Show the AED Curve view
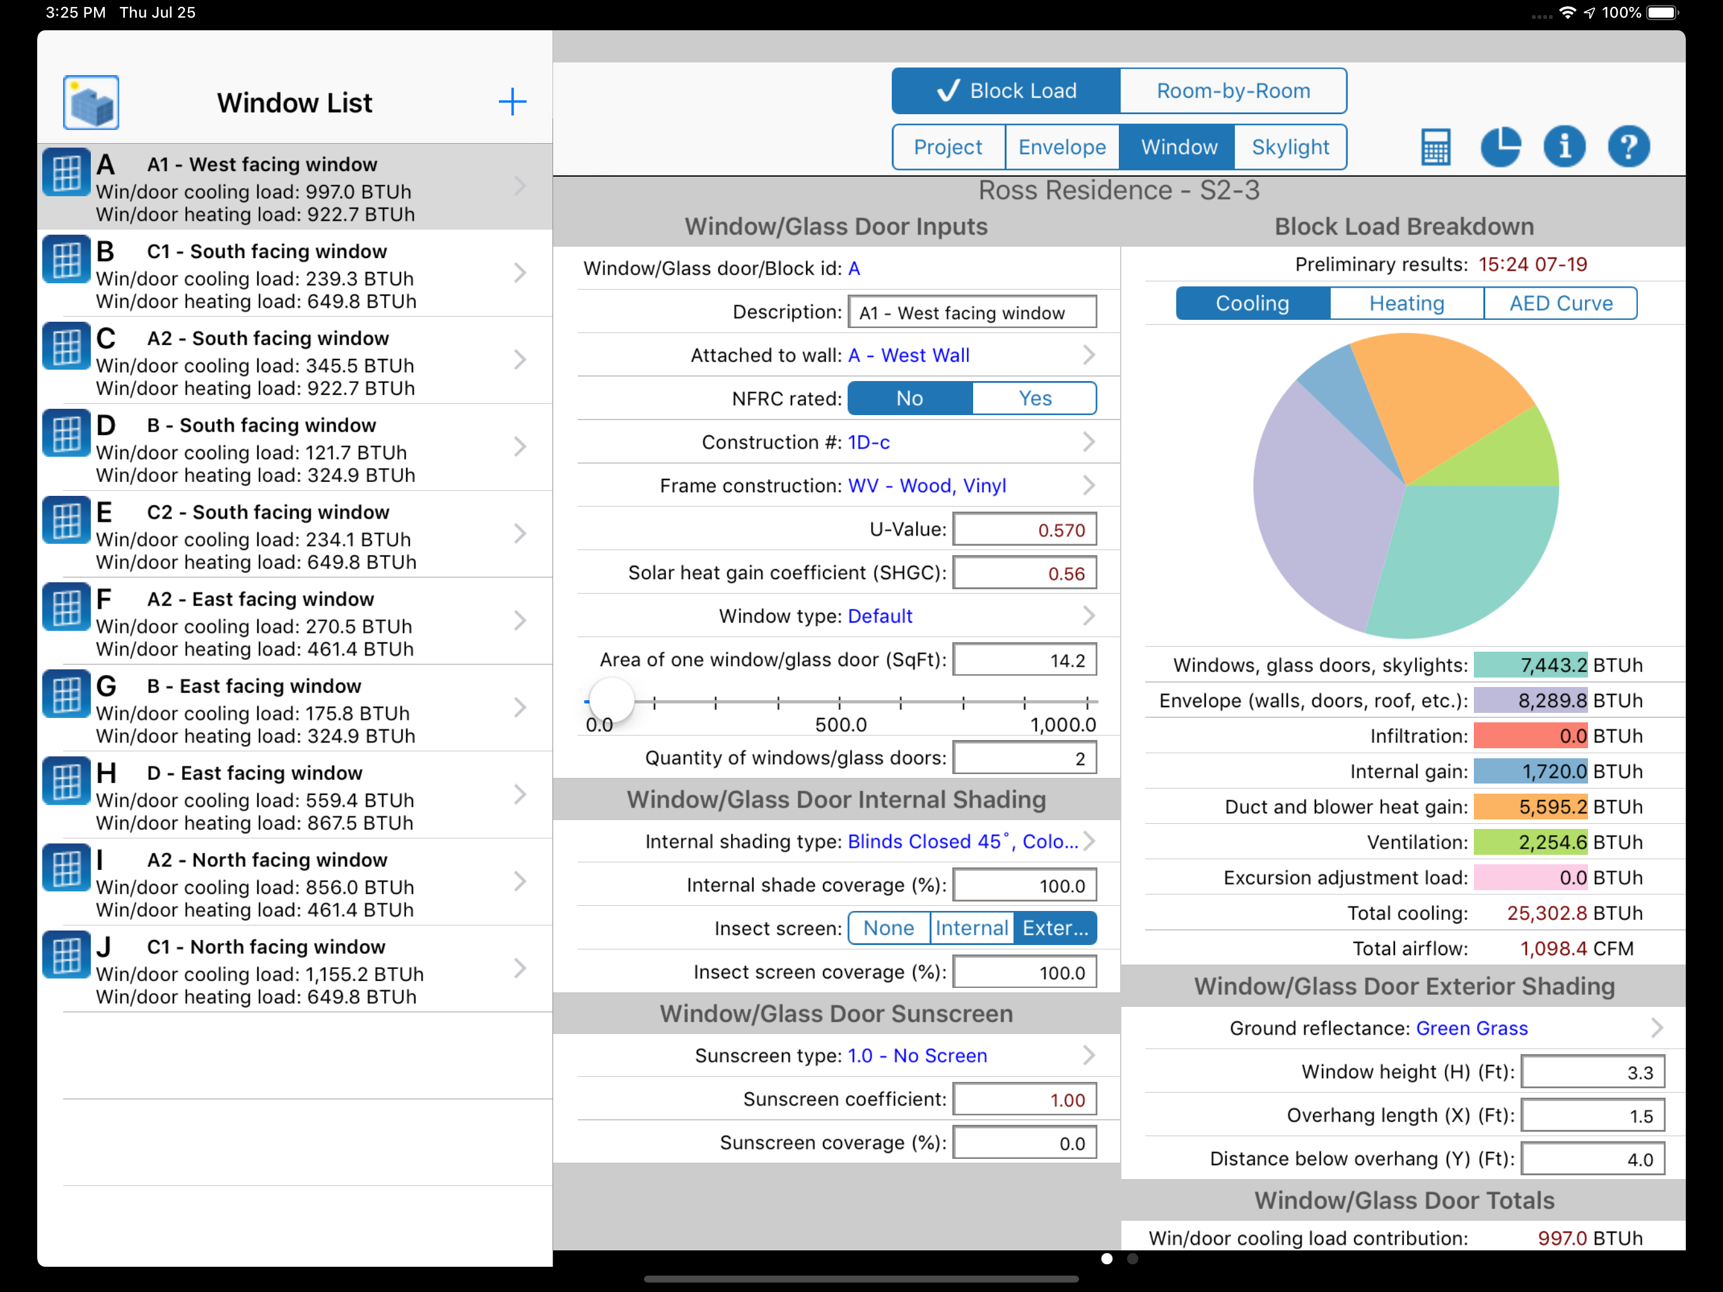 1560,303
